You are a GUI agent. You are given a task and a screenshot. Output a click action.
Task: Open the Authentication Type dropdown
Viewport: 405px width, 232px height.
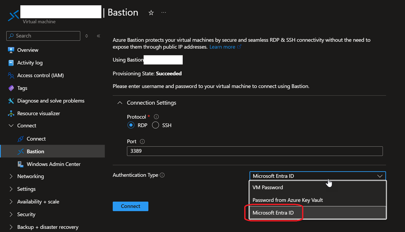coord(317,176)
